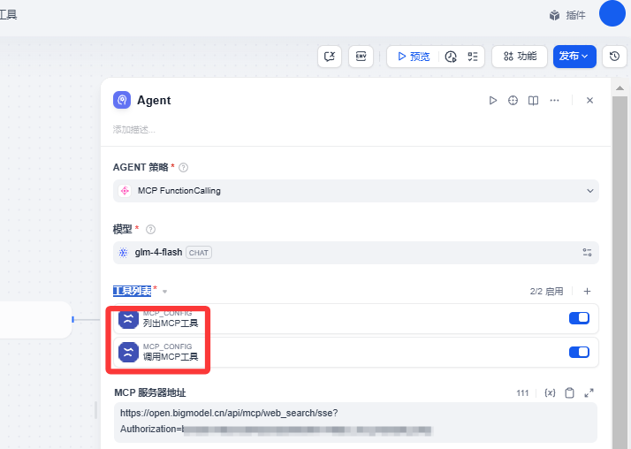The width and height of the screenshot is (631, 449).
Task: Add a tool with the plus icon
Action: coord(587,292)
